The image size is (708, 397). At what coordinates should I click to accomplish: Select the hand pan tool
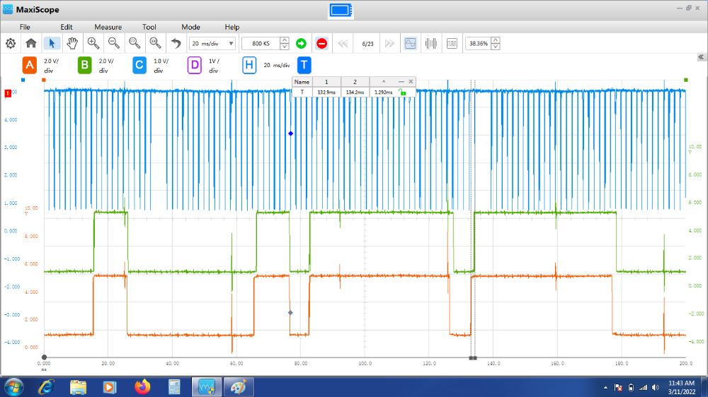point(72,43)
